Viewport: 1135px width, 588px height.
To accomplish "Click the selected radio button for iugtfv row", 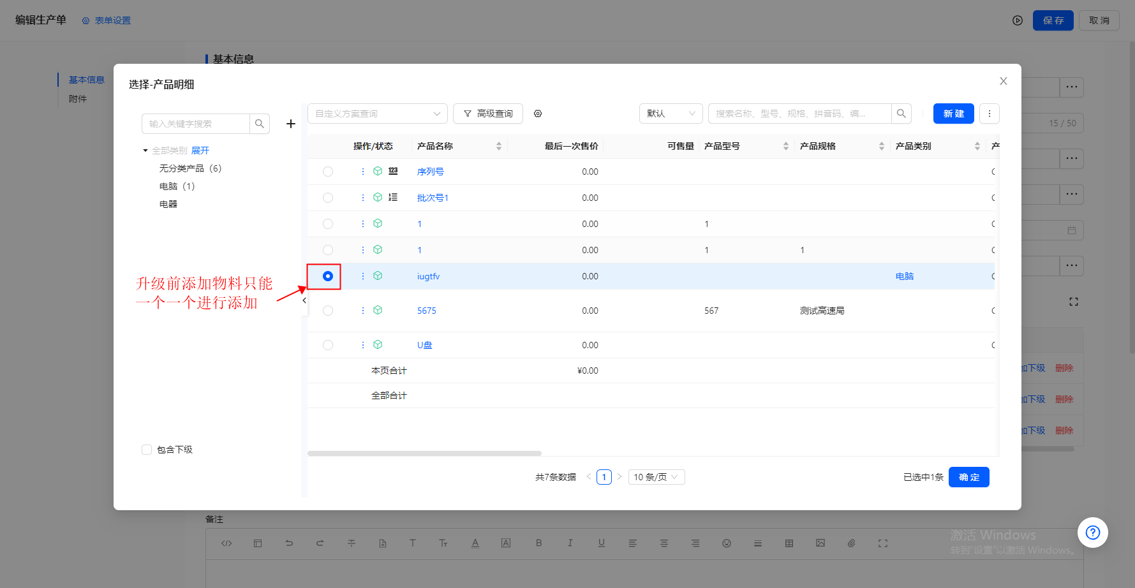I will [x=328, y=276].
